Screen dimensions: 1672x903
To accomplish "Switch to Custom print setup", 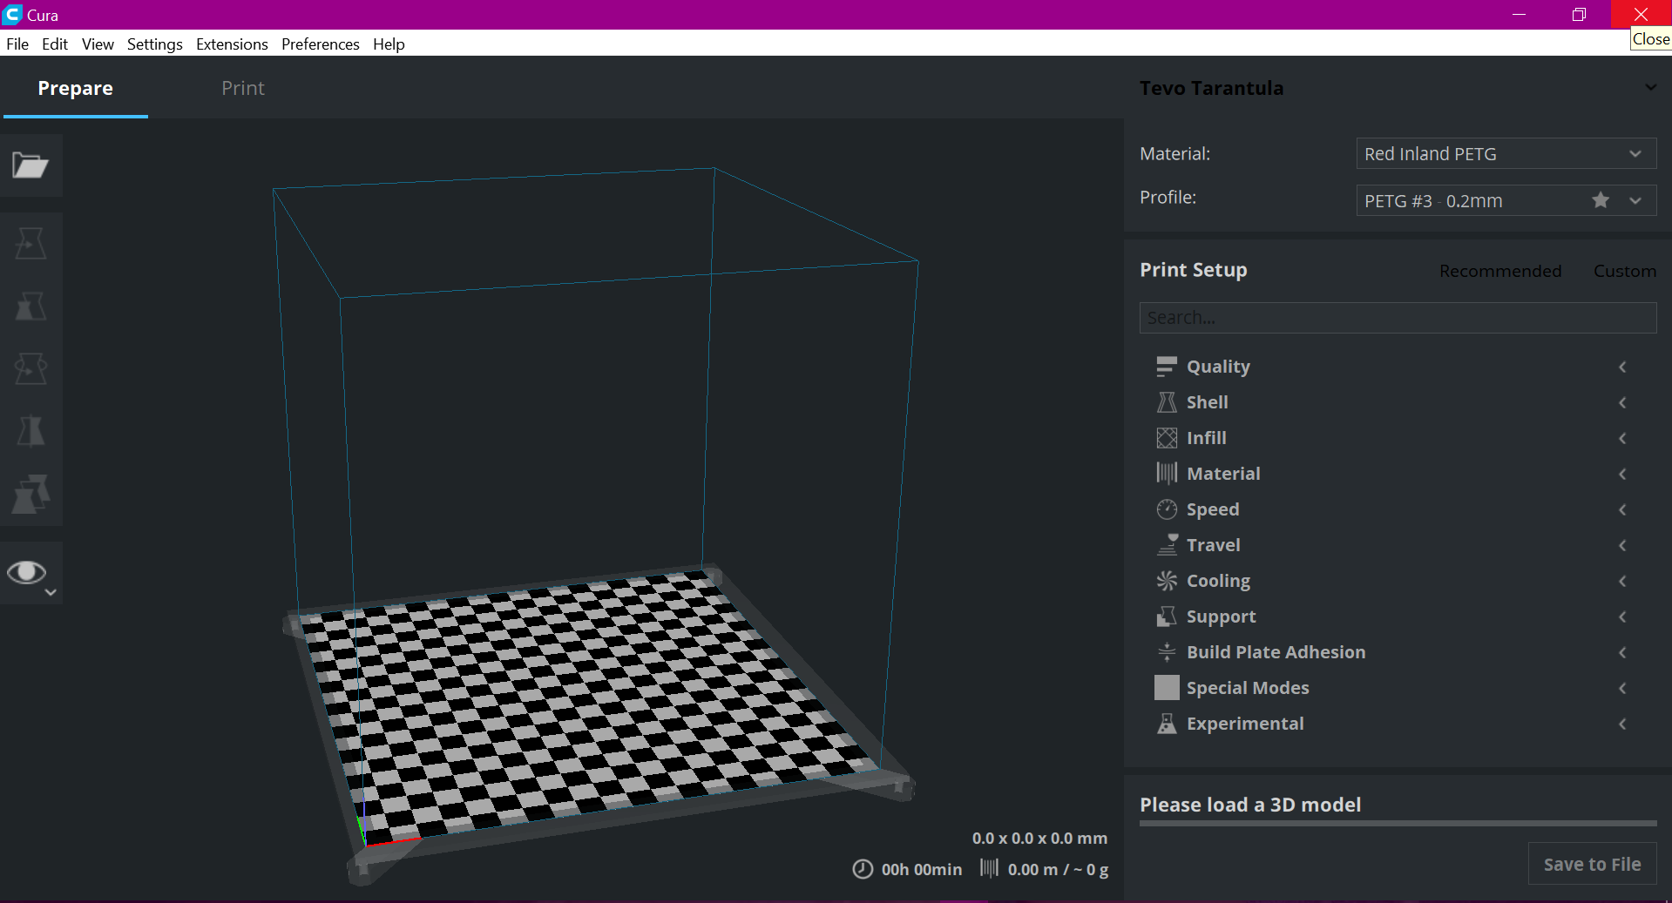I will coord(1624,271).
